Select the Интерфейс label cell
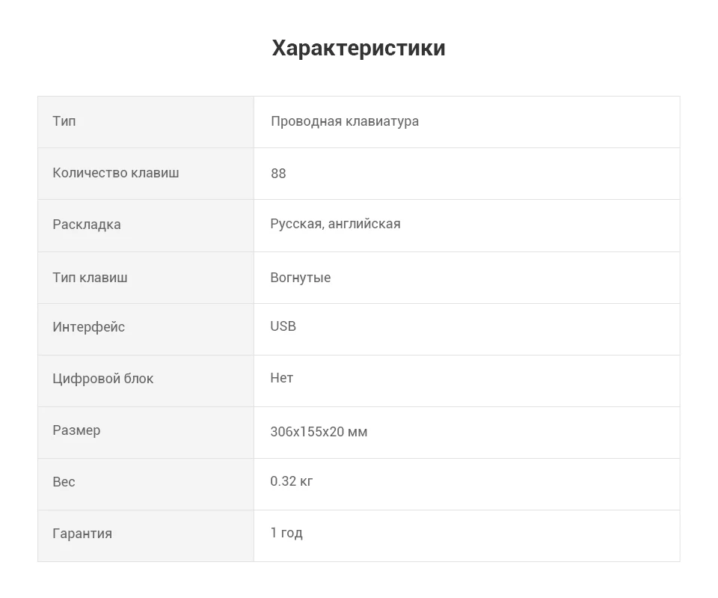Image resolution: width=718 pixels, height=598 pixels. pyautogui.click(x=146, y=329)
